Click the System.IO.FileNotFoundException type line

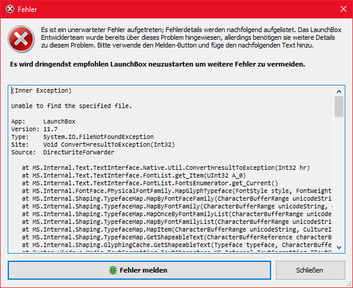point(82,137)
